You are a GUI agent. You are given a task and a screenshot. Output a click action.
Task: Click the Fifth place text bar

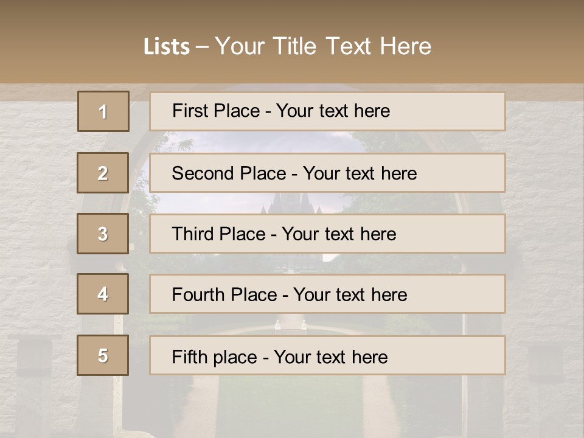(327, 355)
